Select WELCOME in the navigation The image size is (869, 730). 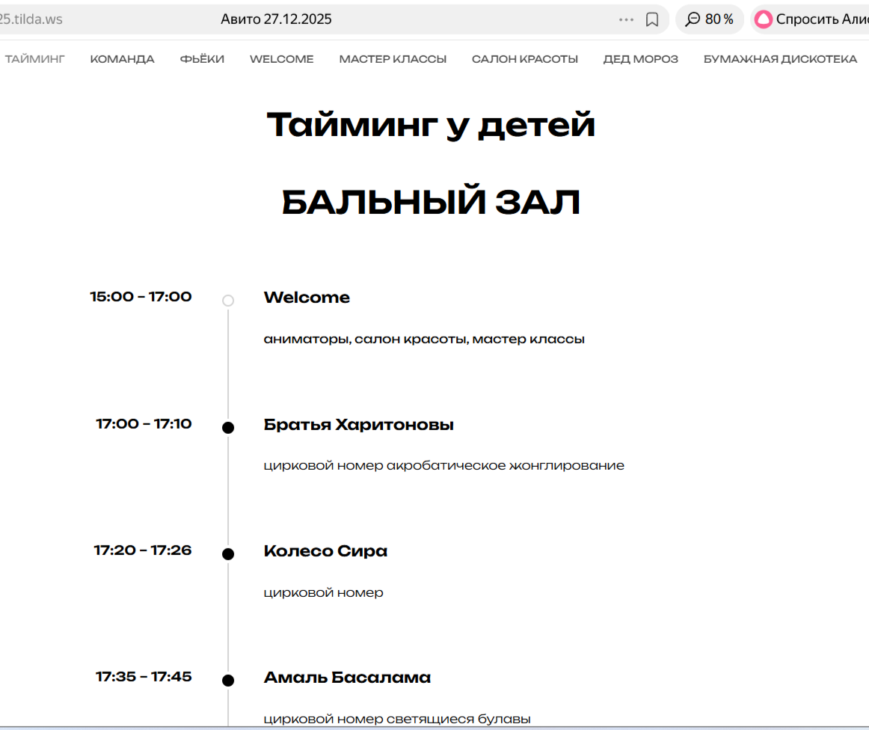pos(281,59)
